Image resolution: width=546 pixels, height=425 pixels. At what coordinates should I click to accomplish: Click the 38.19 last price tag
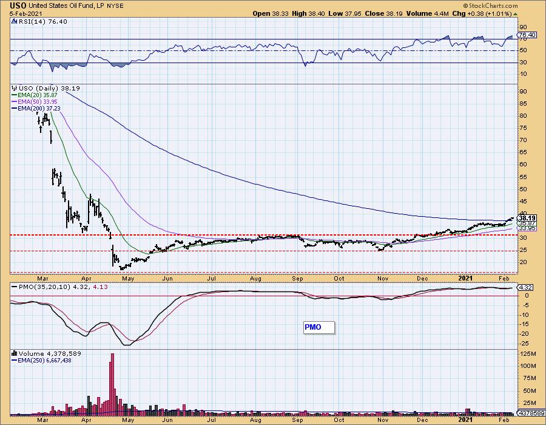527,218
